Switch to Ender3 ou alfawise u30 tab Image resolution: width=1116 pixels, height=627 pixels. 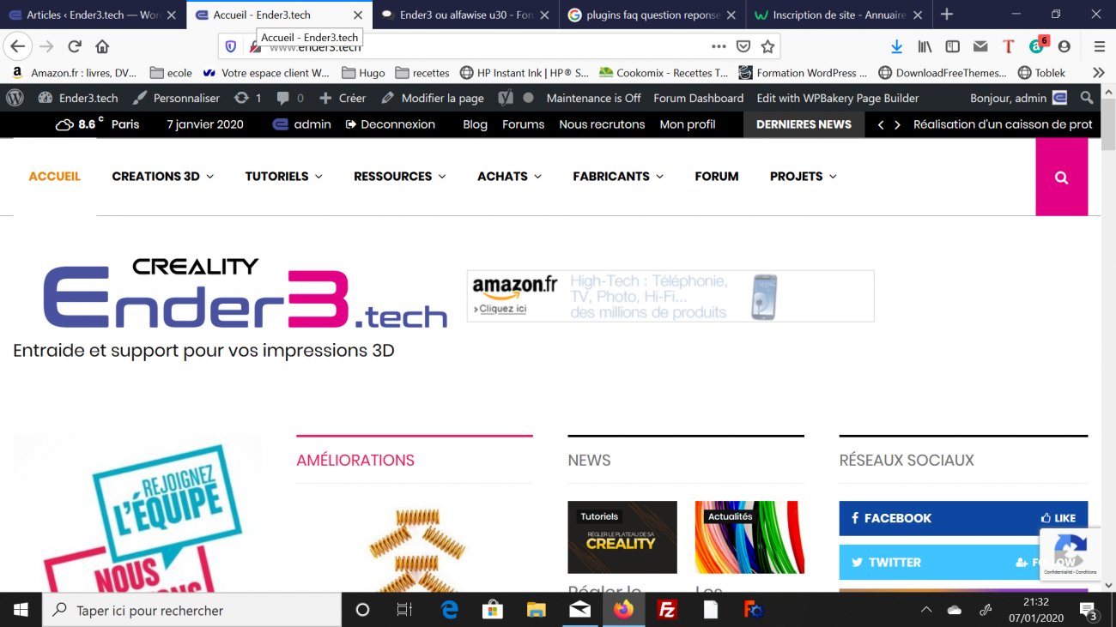[465, 15]
